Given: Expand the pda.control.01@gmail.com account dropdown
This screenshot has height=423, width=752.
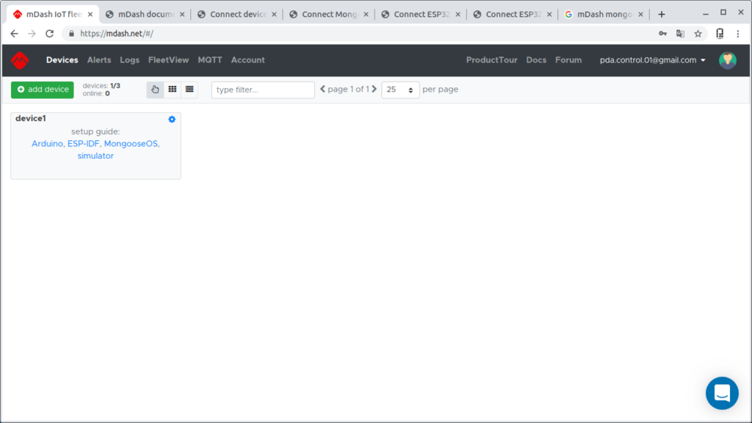Looking at the screenshot, I should pos(653,60).
